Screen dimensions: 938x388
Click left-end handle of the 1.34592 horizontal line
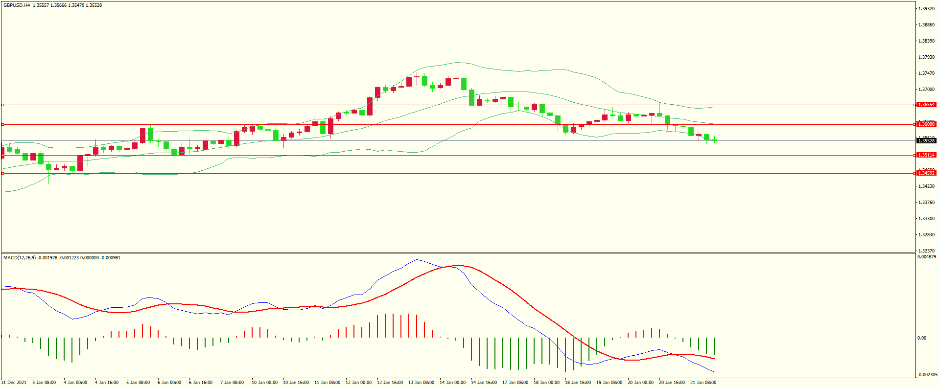2,173
